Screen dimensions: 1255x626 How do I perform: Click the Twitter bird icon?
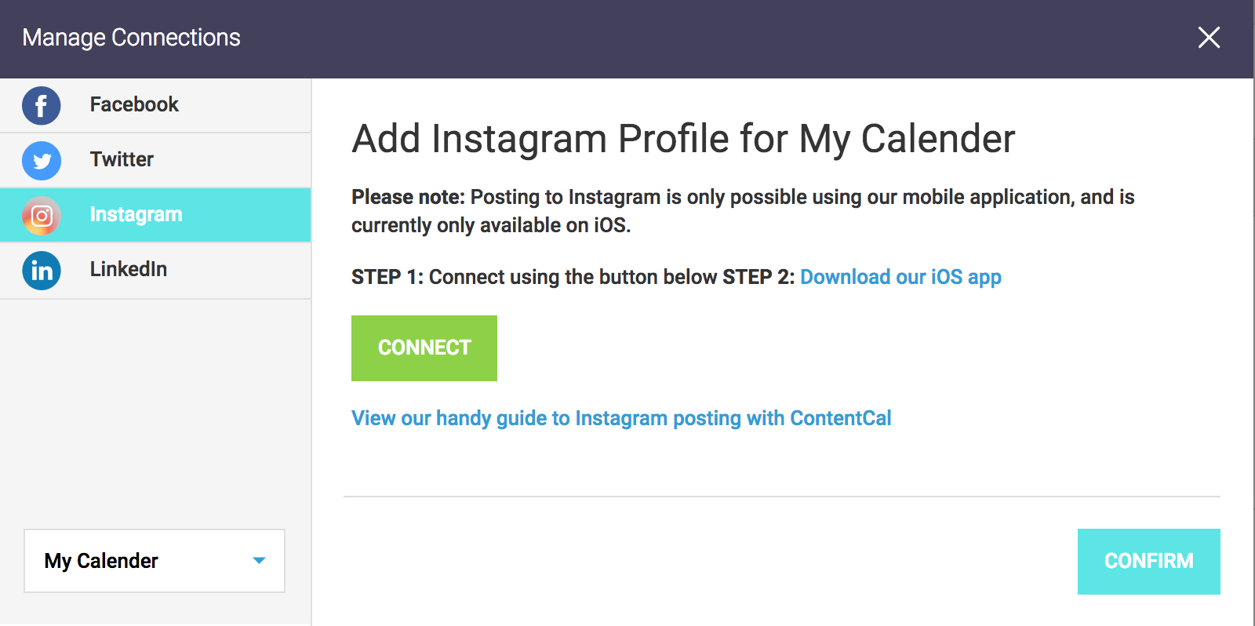[42, 161]
